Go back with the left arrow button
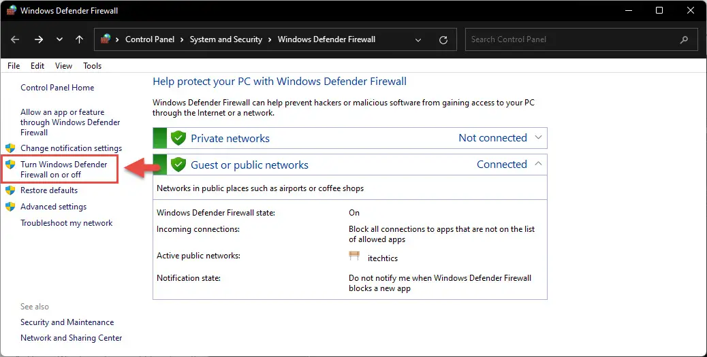This screenshot has width=707, height=357. (15, 39)
